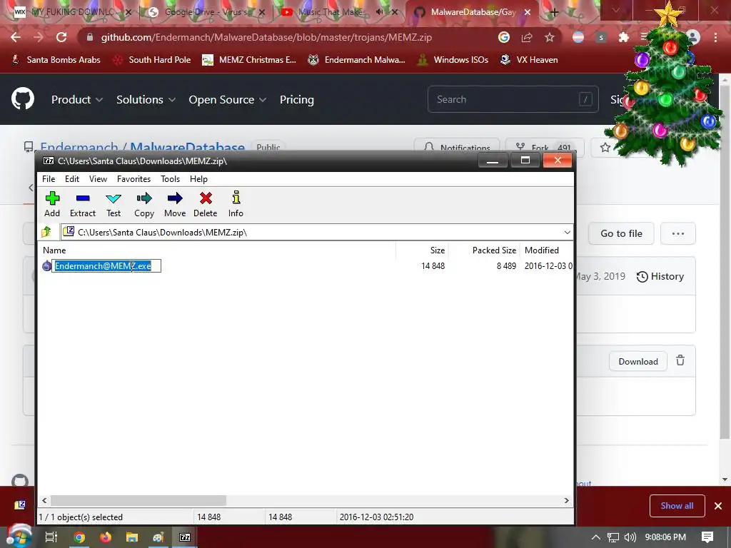
Task: Sort by the Modified column header
Action: pos(548,250)
